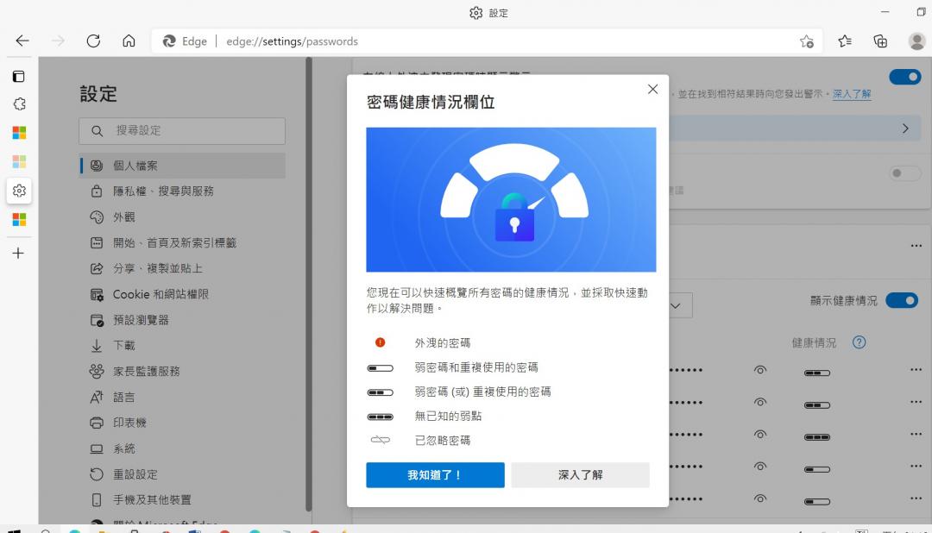Turn off the top-right blue toggle
This screenshot has width=932, height=533.
(x=905, y=77)
